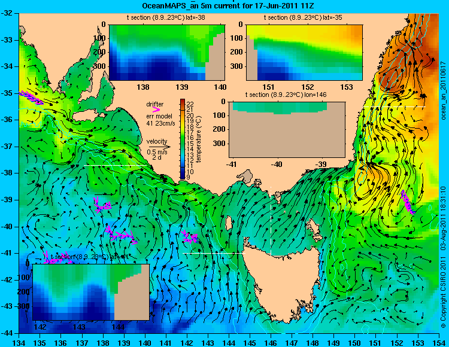Click the '153' tick under the lat=-35 section
This screenshot has width=449, height=347.
point(347,87)
